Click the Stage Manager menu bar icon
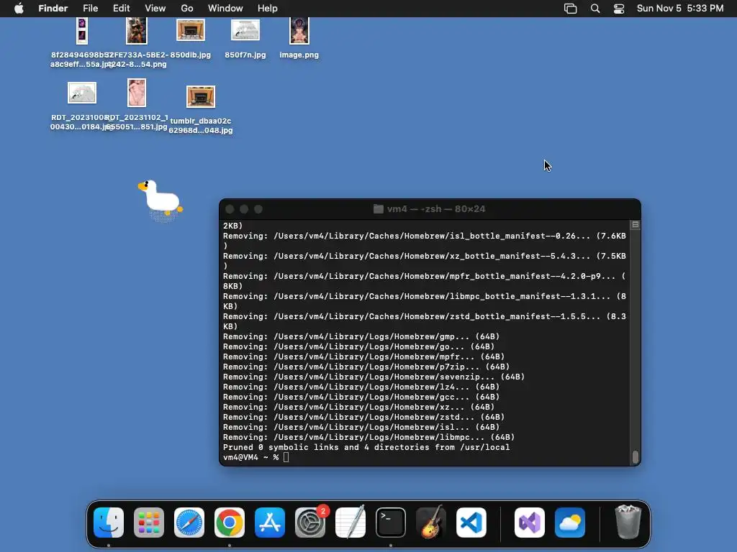Screen dimensions: 737x552 click(x=570, y=9)
